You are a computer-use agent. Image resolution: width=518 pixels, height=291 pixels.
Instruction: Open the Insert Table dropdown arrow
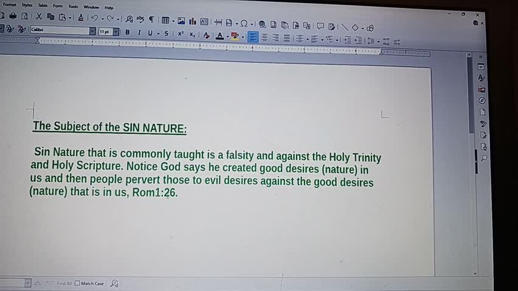click(x=173, y=21)
